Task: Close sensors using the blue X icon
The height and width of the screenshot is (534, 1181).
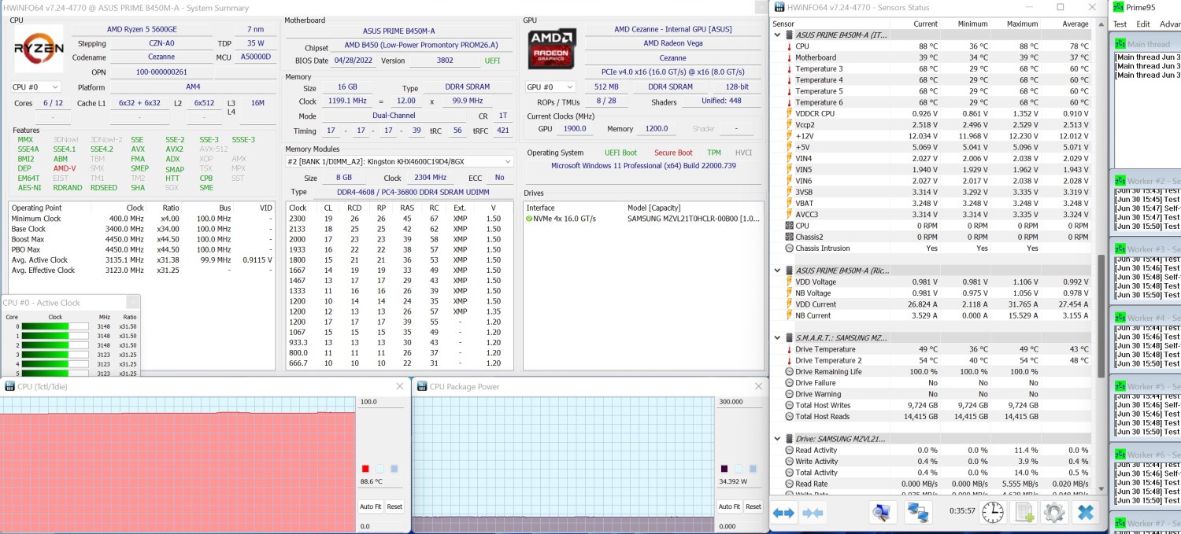Action: click(x=1086, y=512)
